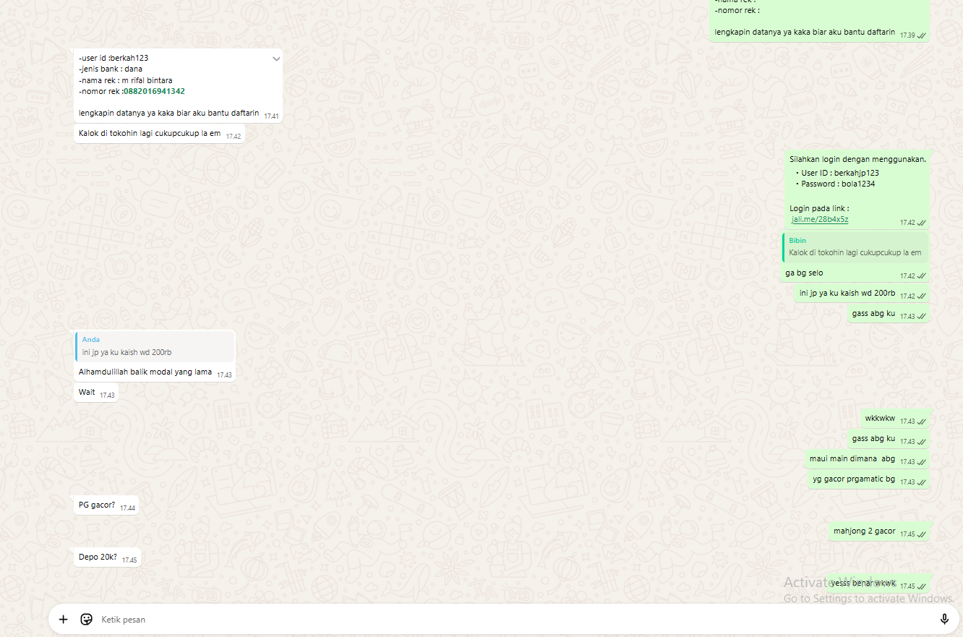Start voice message with microphone icon
The width and height of the screenshot is (963, 637).
(944, 619)
